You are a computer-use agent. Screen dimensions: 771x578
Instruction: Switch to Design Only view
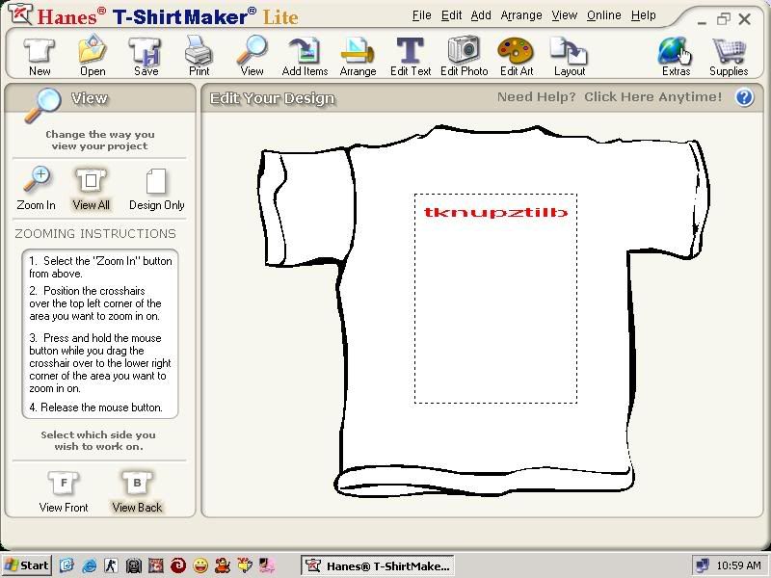[x=156, y=187]
